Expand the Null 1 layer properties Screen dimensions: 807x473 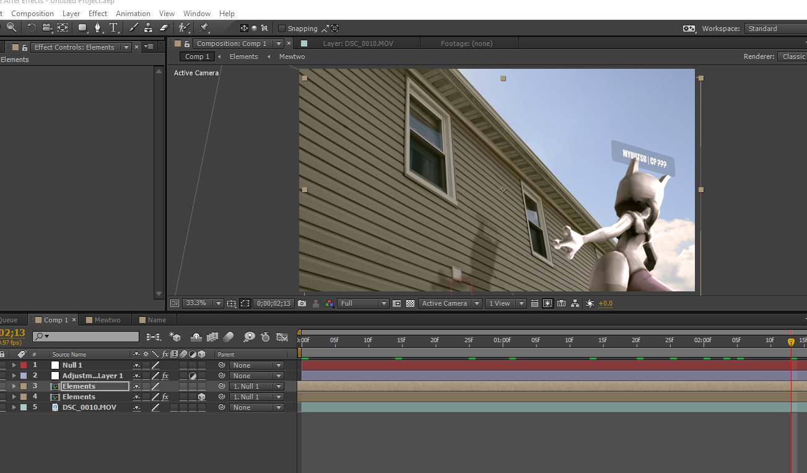click(x=14, y=365)
